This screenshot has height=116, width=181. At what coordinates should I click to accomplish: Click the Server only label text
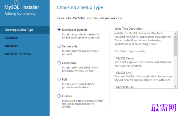click(70, 46)
